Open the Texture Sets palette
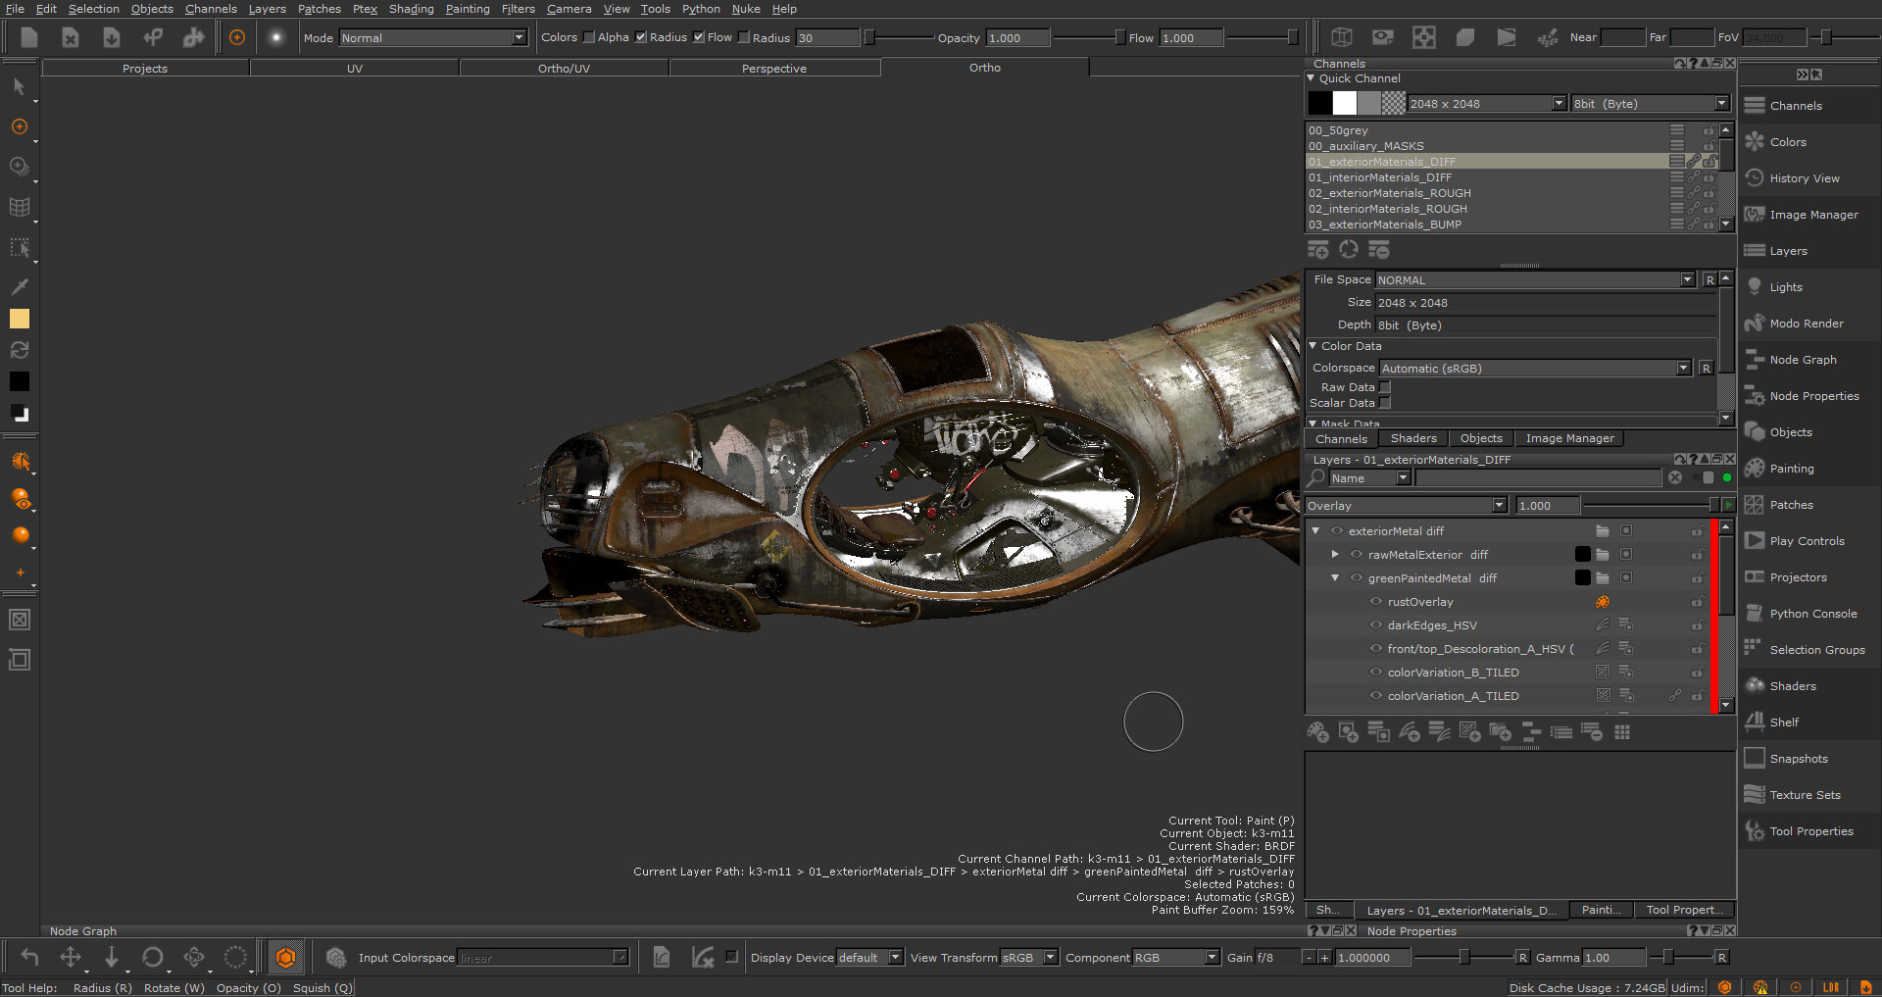This screenshot has height=997, width=1882. [x=1805, y=795]
